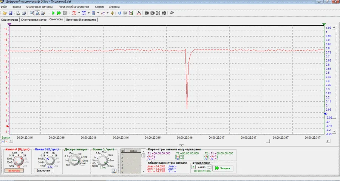Viewport: 340px width, 181px height.
Task: Click magnifier icon in the Время panel
Action: tap(114, 171)
